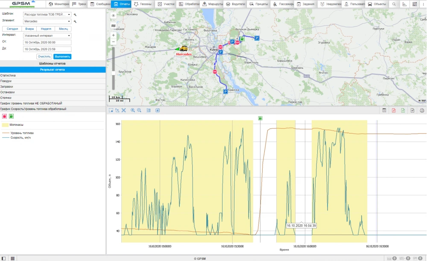427x261 pixels.
Task: Click the map zoom in plus button
Action: (x=113, y=35)
